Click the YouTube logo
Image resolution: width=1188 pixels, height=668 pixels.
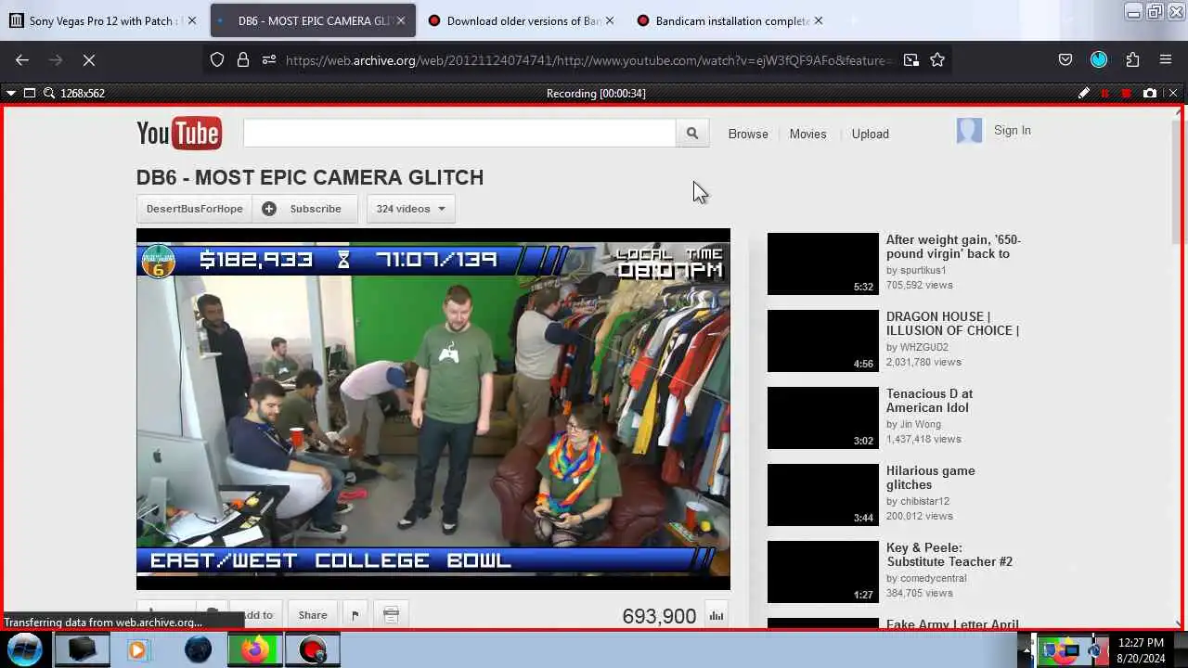pyautogui.click(x=179, y=134)
